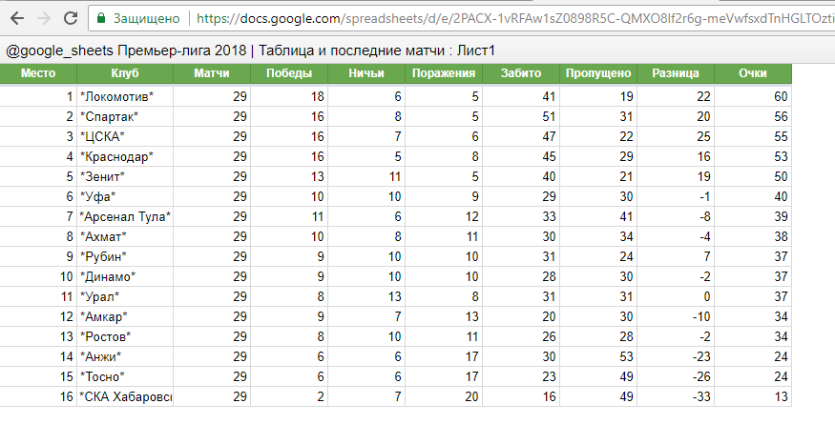Viewport: 835px width, 424px height.
Task: Select the '*Тосно*' club cell
Action: (x=125, y=376)
